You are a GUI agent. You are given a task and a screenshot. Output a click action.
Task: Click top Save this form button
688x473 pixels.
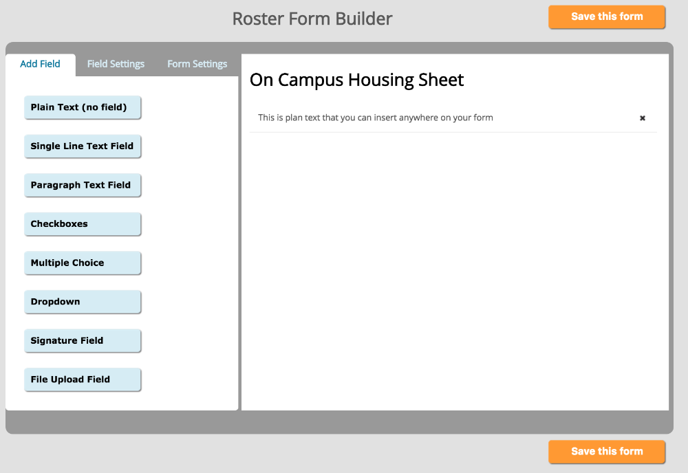(607, 17)
